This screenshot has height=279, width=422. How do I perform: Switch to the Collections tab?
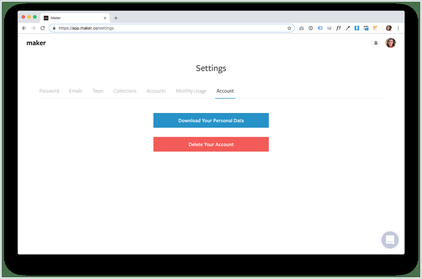(125, 91)
